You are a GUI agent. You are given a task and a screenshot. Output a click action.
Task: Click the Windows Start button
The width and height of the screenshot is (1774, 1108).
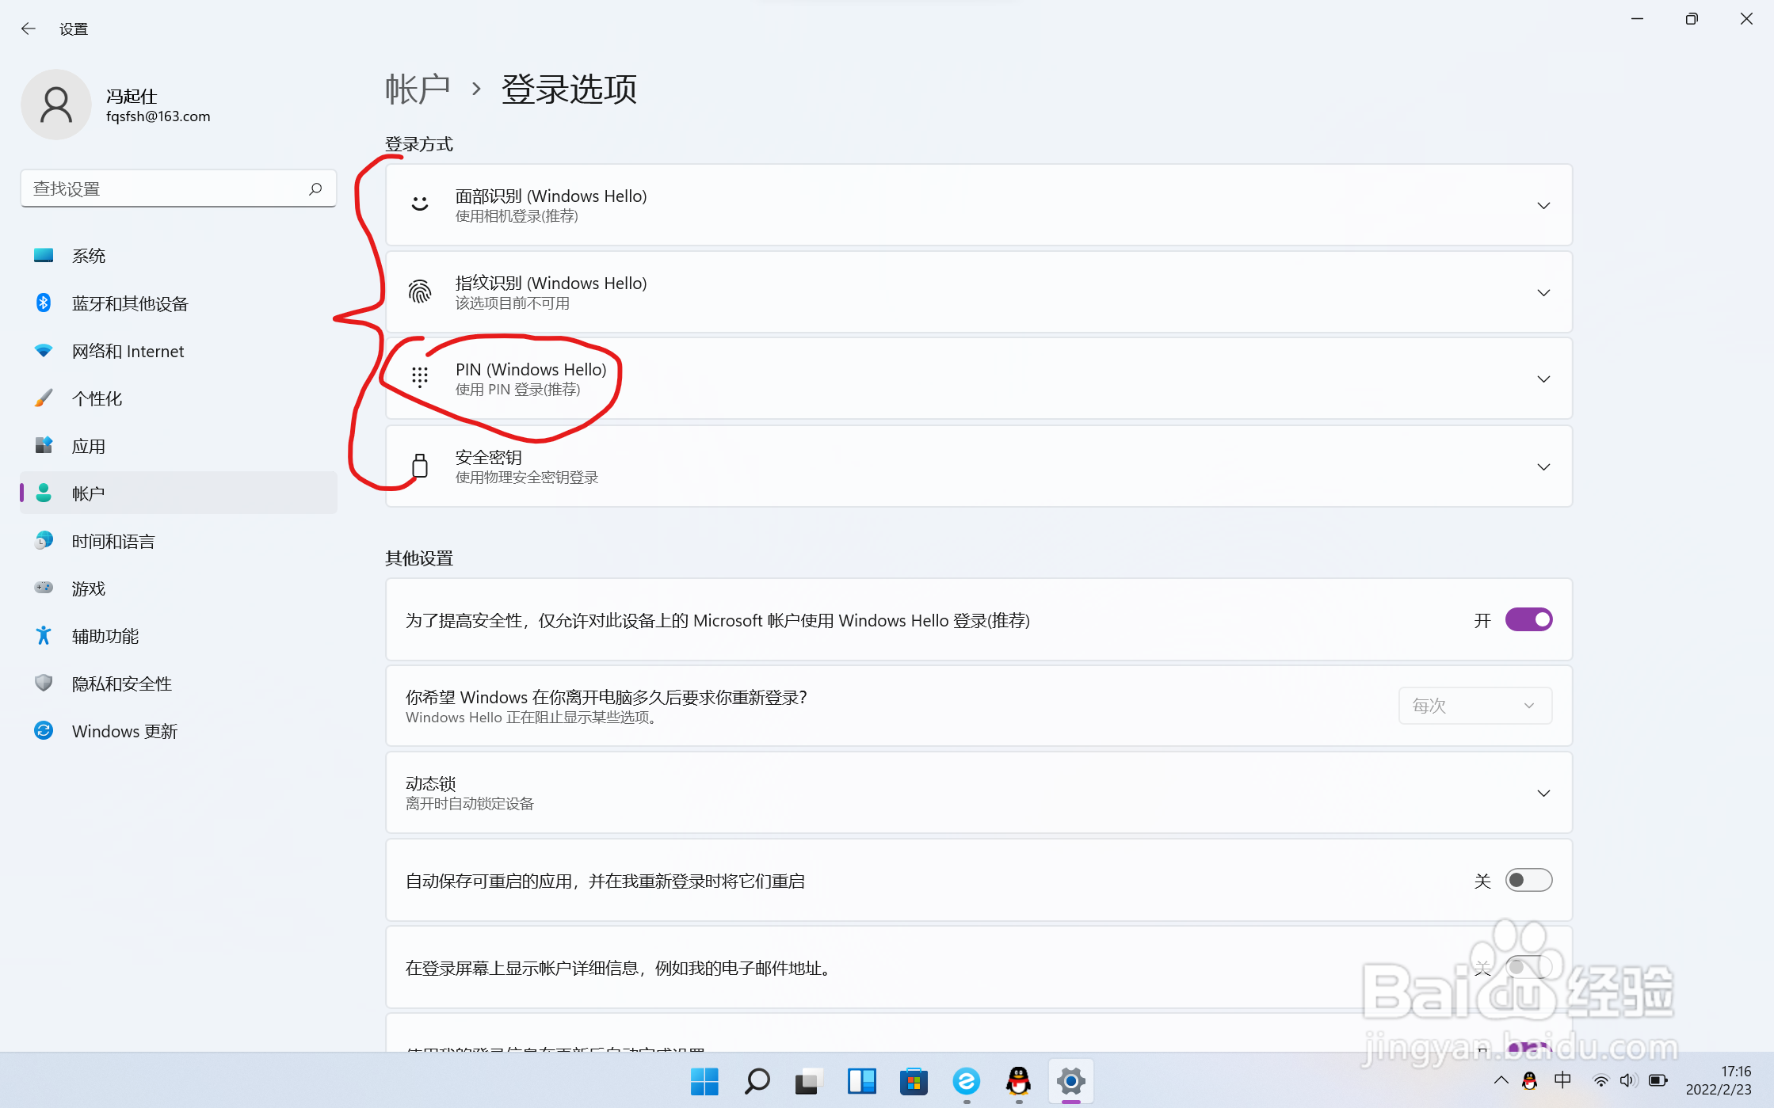click(704, 1081)
